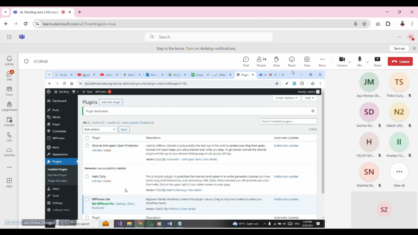
Task: Open Calendar in the Teams sidebar
Action: point(9,122)
